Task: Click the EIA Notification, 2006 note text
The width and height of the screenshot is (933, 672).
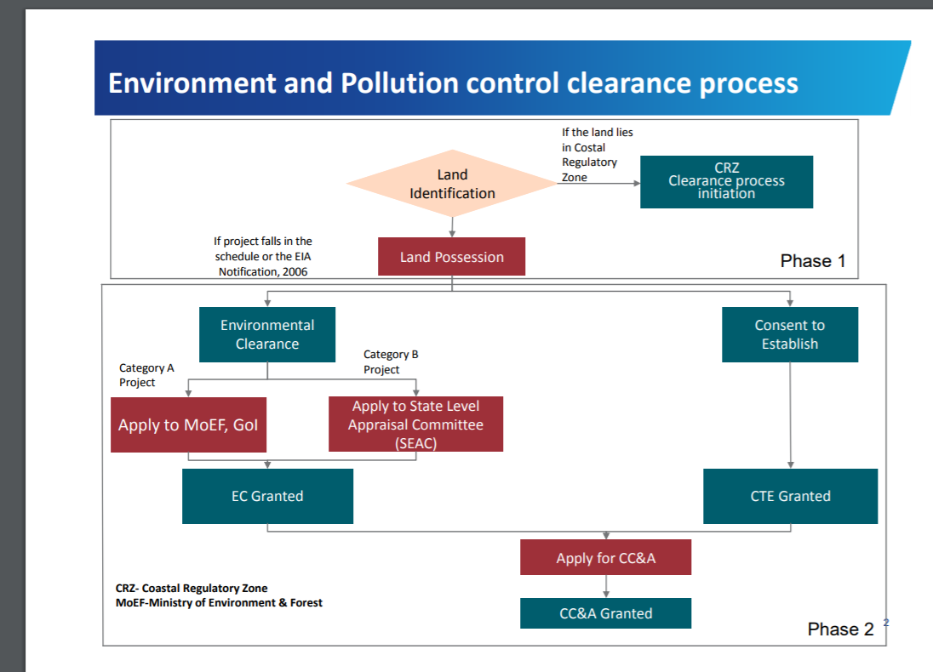Action: tap(263, 257)
